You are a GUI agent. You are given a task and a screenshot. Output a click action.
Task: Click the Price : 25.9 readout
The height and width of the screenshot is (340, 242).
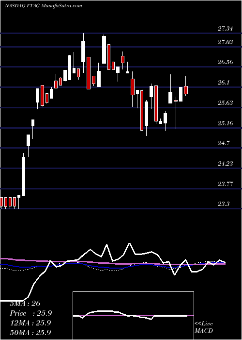(31, 313)
